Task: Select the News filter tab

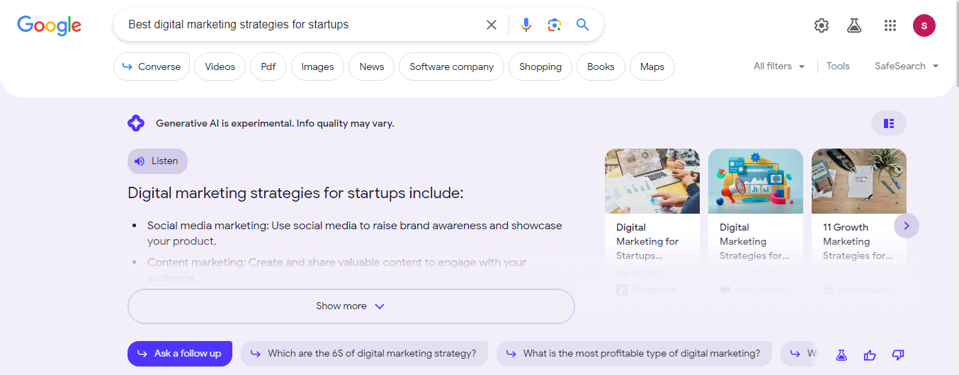Action: tap(371, 67)
